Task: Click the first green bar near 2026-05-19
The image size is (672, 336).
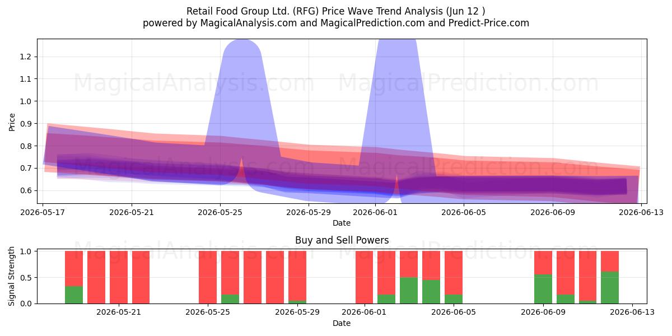Action: coord(74,295)
